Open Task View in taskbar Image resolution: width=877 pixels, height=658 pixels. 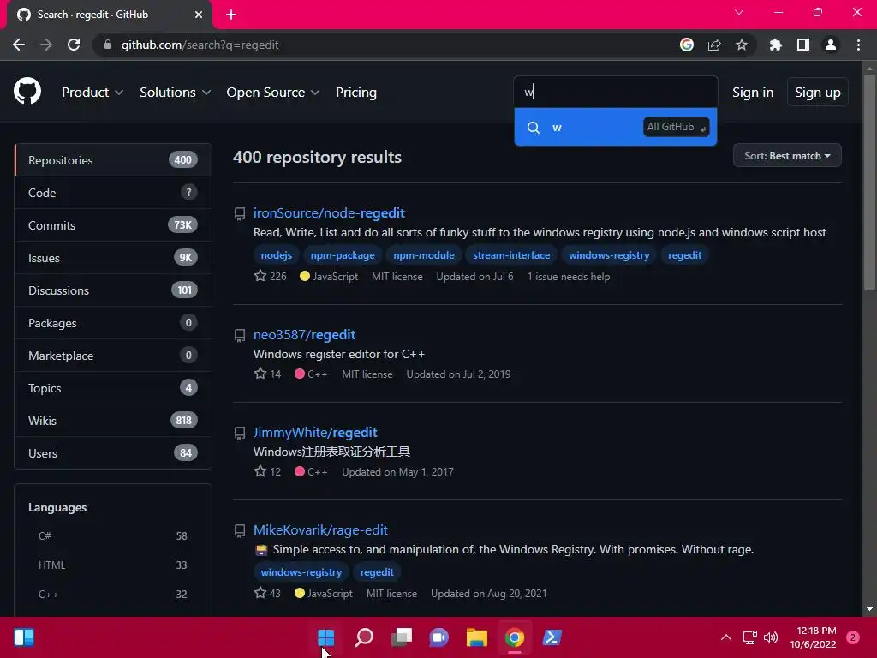(402, 637)
